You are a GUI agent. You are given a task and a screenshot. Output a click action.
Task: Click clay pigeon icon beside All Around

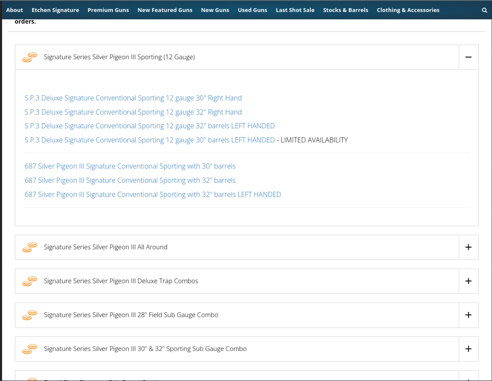(x=30, y=247)
